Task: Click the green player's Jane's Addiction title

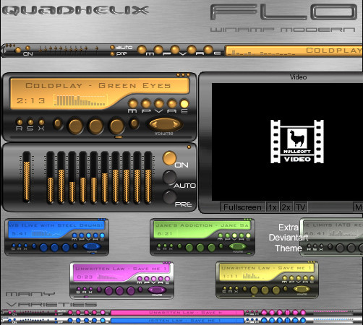Action: point(202,225)
